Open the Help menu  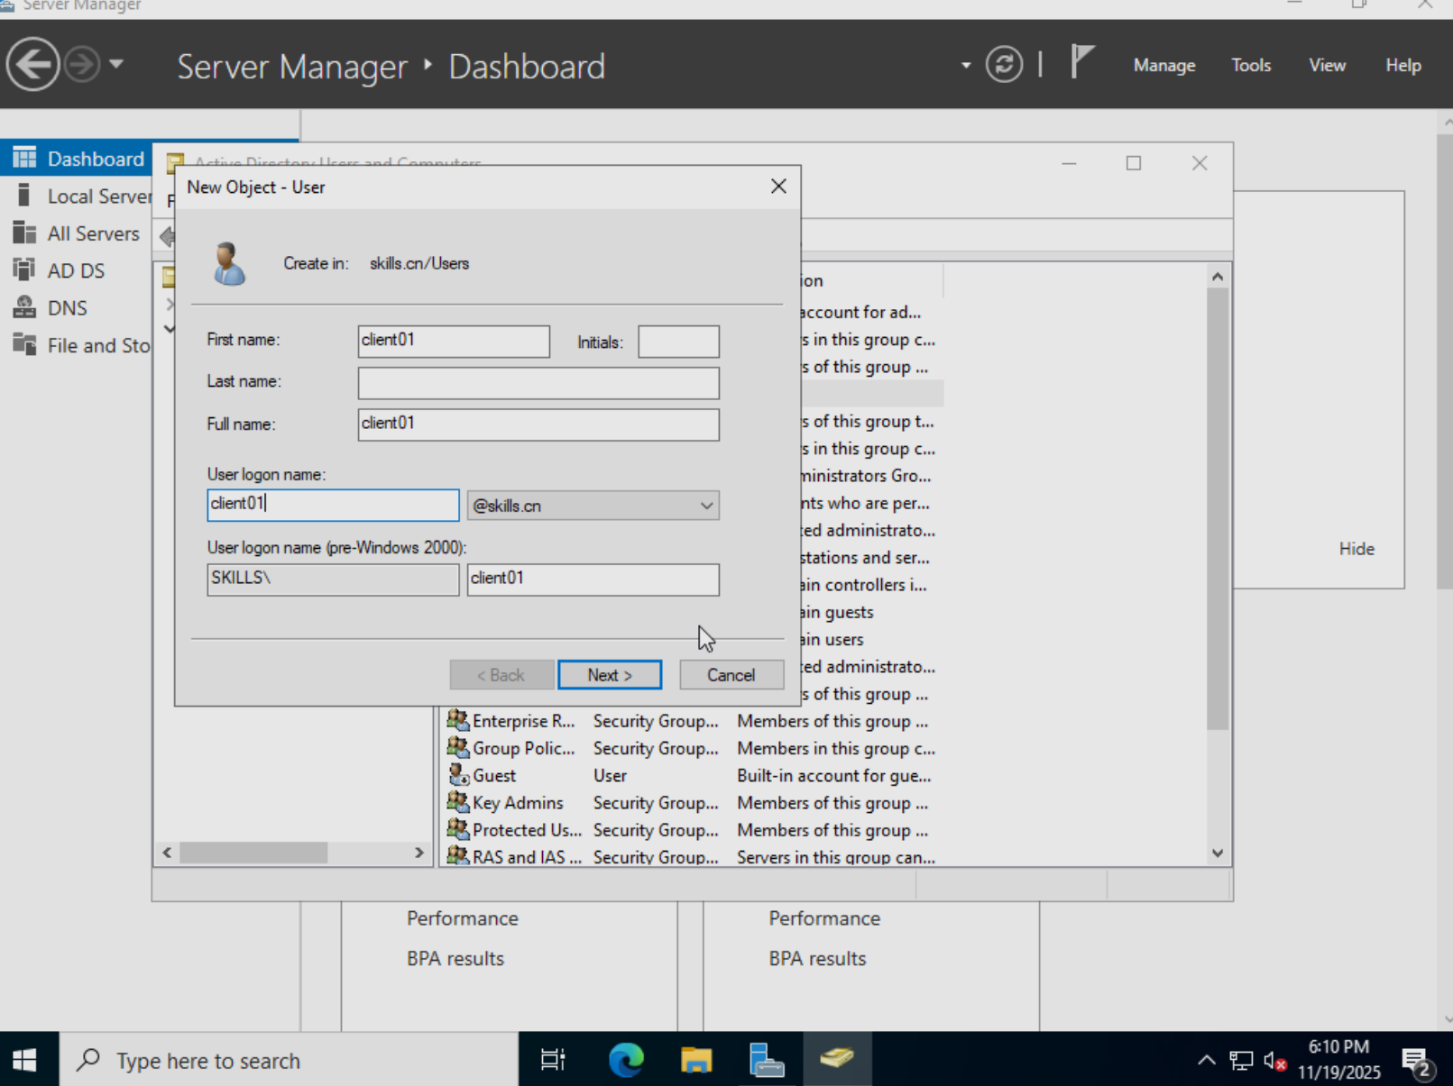1403,65
